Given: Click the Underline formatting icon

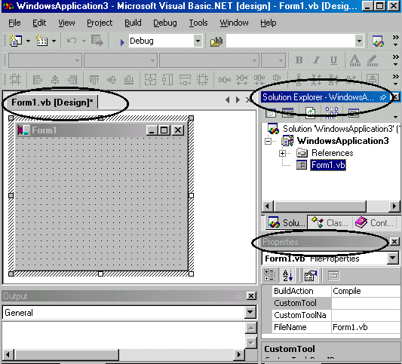Looking at the screenshot, I should point(333,60).
